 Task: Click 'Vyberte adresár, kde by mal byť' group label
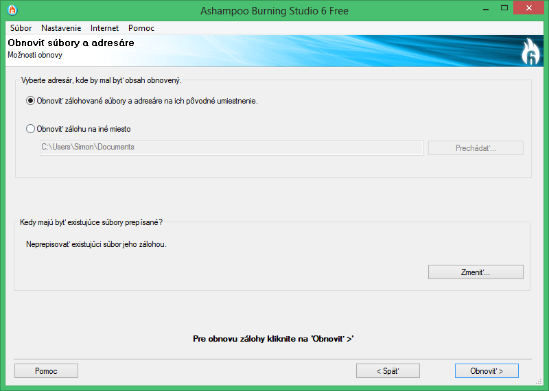pos(101,80)
